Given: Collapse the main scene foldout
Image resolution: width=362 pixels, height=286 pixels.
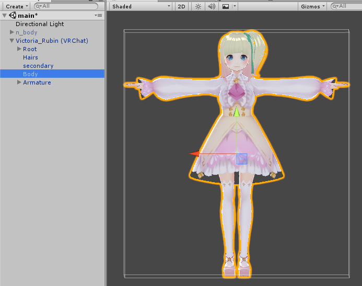Looking at the screenshot, I should point(4,16).
